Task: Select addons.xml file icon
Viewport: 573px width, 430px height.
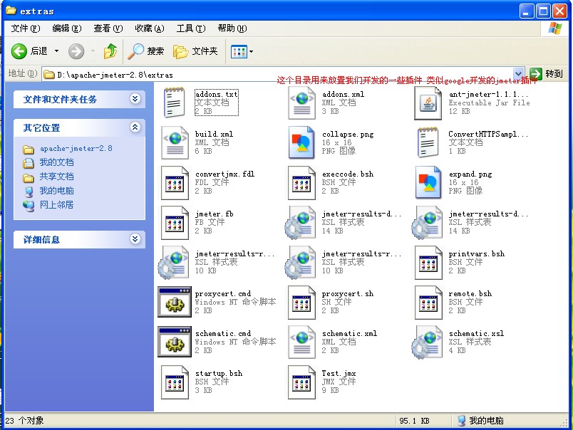Action: tap(301, 103)
